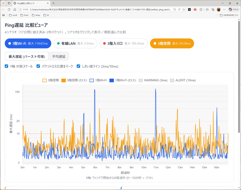Hide 1階Wi-Fi series via legend
The width and height of the screenshot is (241, 190).
point(98,80)
